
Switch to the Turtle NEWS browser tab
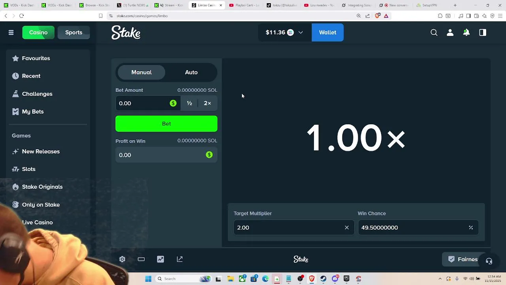tap(132, 5)
